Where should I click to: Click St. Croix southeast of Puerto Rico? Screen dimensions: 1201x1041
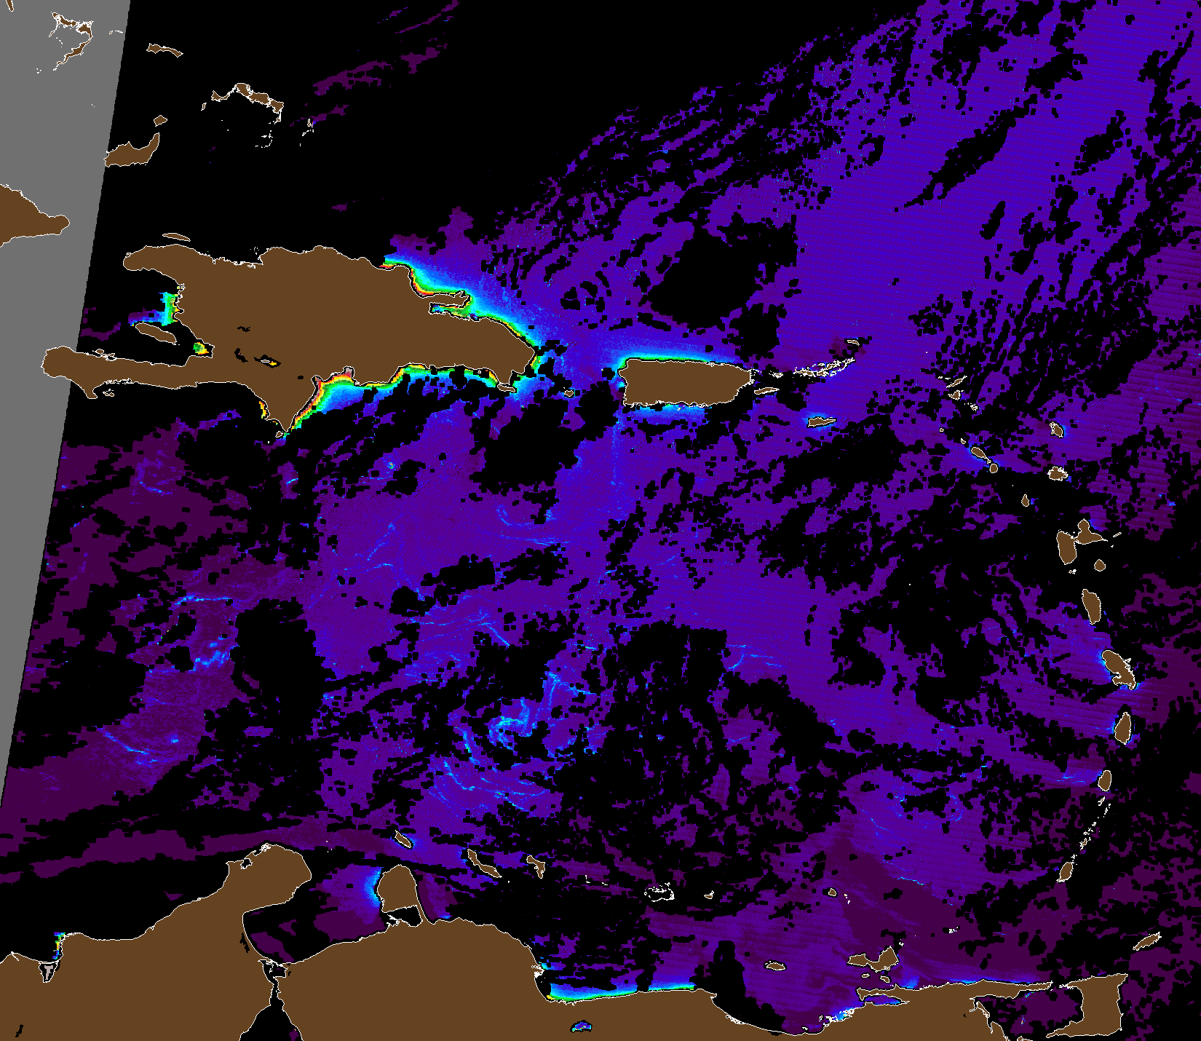(x=820, y=421)
